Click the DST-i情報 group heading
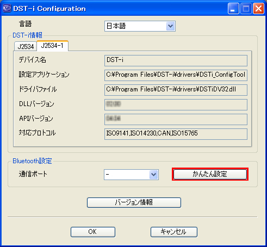Viewport: 267px width, 247px height. [27, 35]
